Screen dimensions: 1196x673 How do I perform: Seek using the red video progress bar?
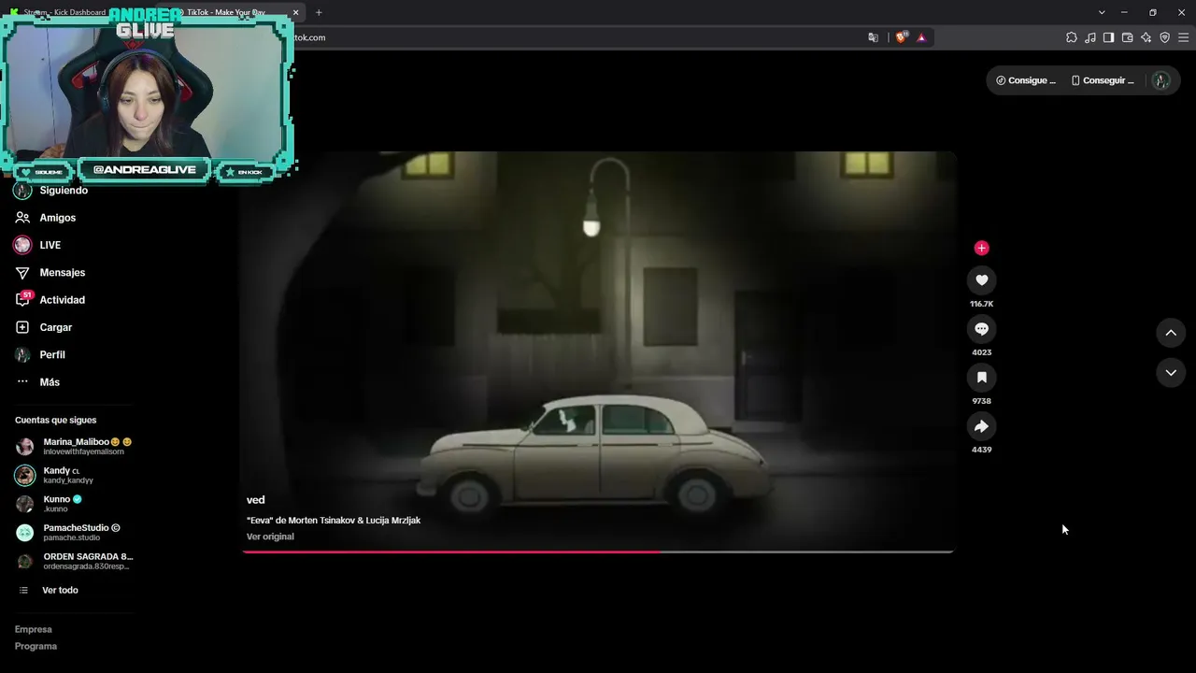click(x=598, y=551)
